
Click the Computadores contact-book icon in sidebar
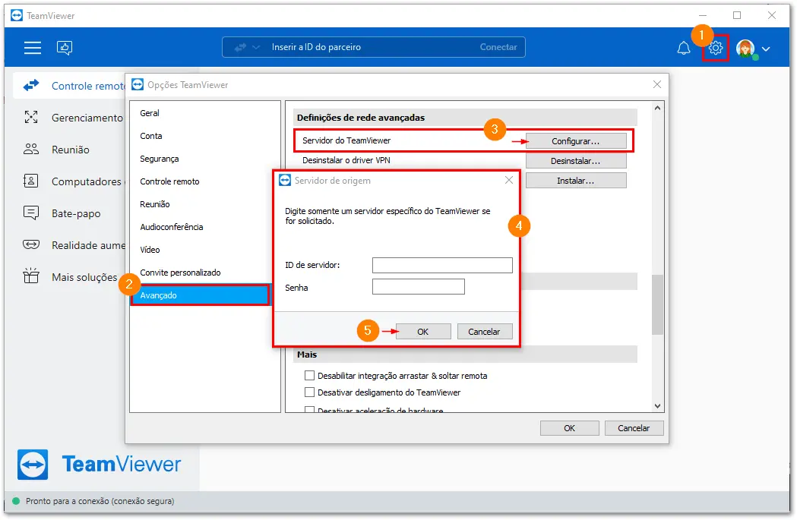click(31, 181)
